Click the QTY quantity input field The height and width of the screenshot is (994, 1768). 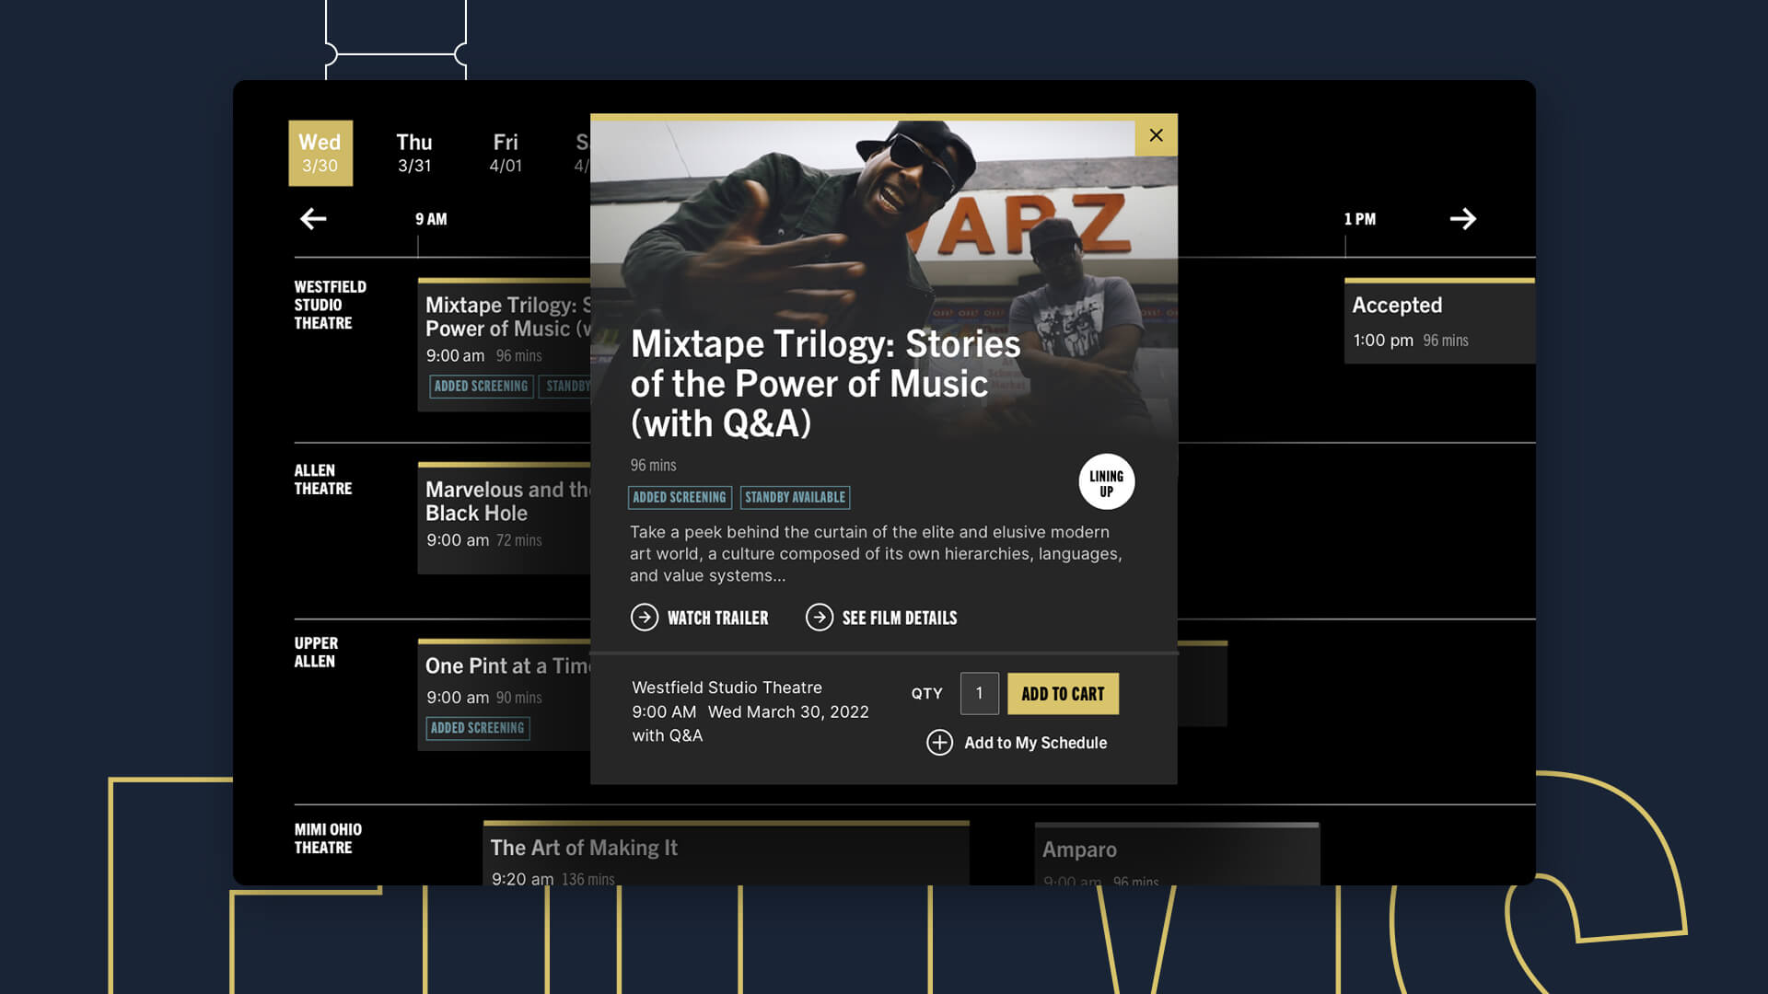pyautogui.click(x=979, y=693)
